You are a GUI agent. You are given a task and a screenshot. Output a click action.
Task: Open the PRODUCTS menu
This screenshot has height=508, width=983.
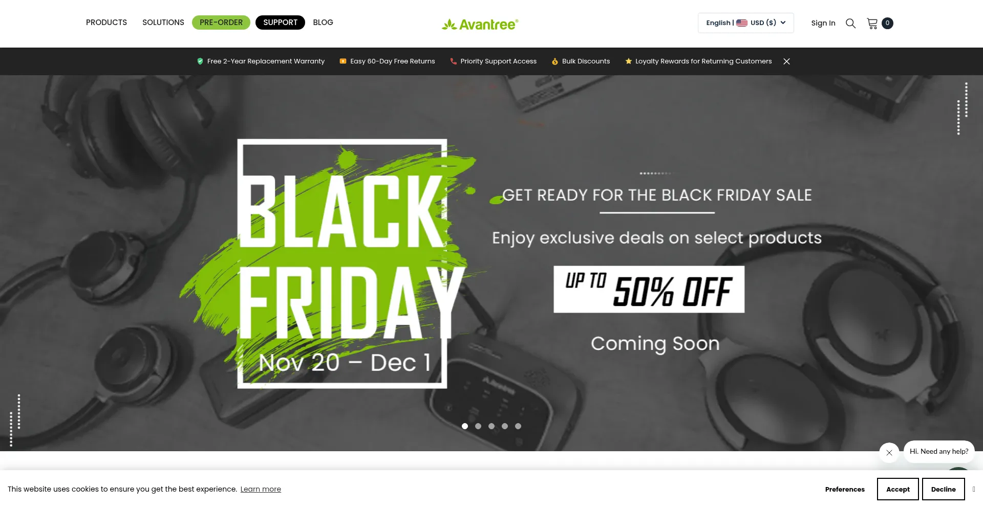tap(106, 23)
